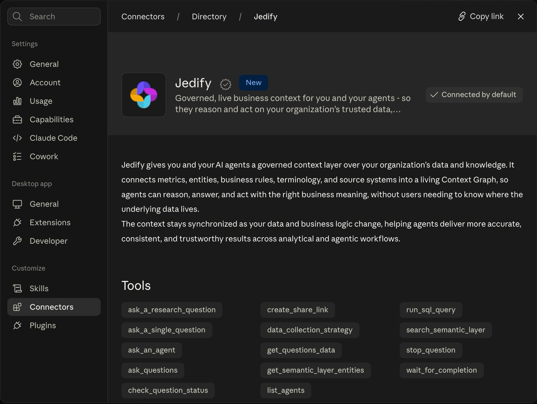The image size is (537, 404).
Task: Open Desktop app General settings
Action: [x=54, y=204]
